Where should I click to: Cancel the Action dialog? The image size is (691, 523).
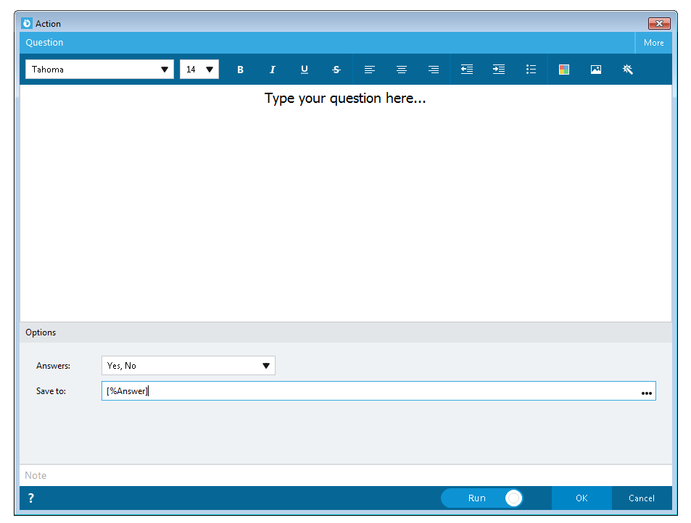642,498
